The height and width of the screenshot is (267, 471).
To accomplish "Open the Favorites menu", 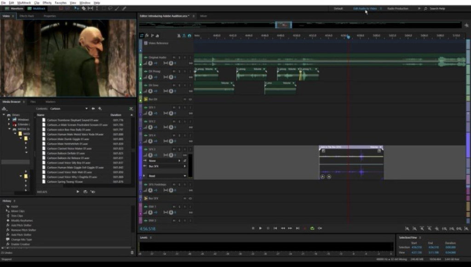I will coord(61,2).
